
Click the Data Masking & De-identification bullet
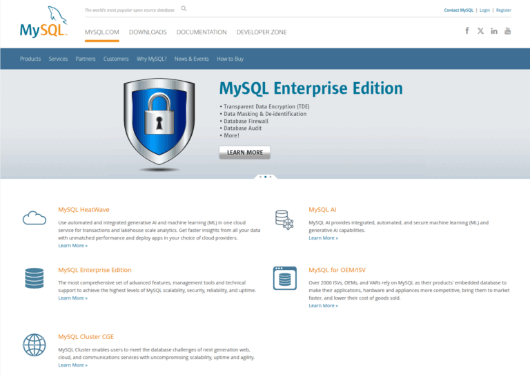[264, 114]
